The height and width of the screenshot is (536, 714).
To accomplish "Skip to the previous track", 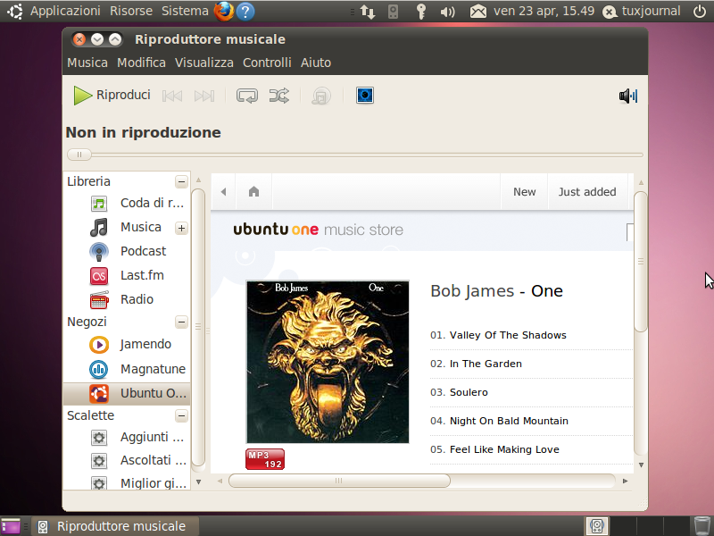I will (172, 96).
